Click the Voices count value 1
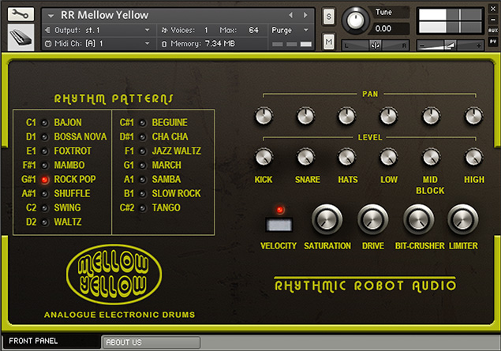This screenshot has width=501, height=351. point(206,30)
